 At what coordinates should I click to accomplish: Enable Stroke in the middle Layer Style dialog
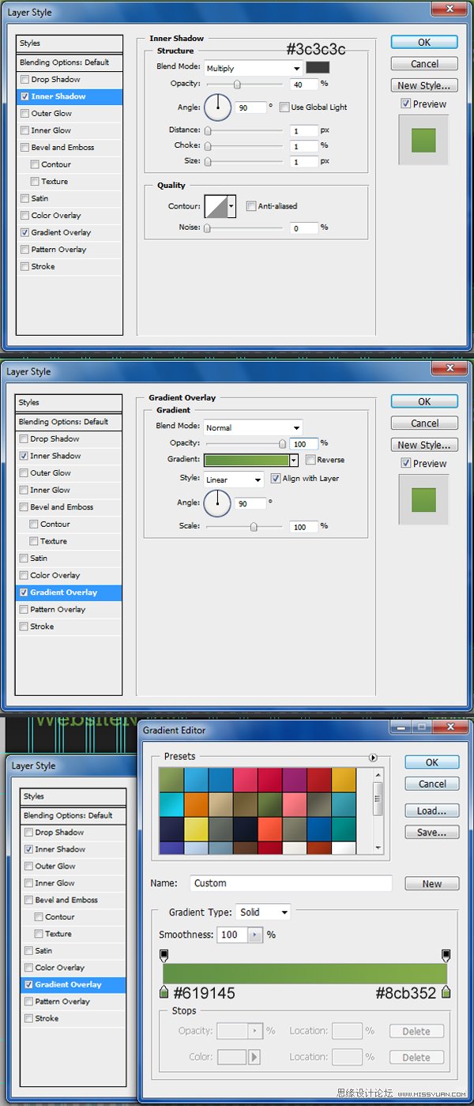[x=24, y=626]
